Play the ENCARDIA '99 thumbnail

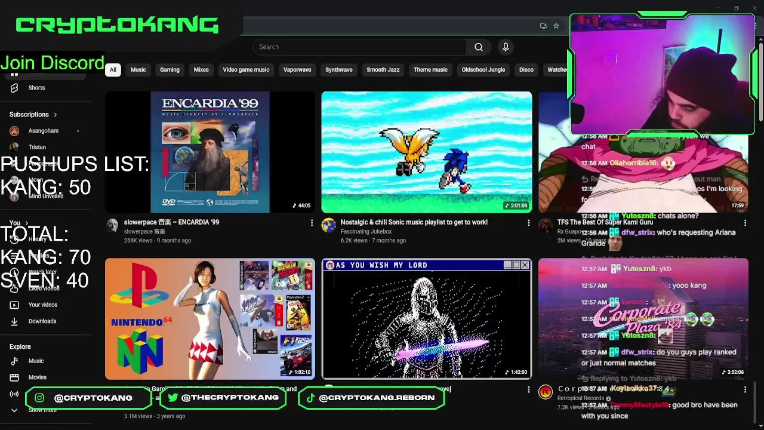click(210, 152)
